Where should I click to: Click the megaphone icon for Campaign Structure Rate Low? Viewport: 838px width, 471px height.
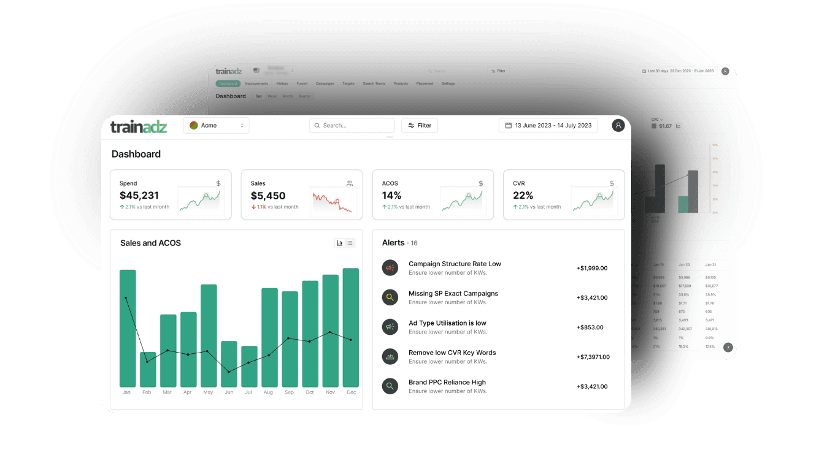pos(390,268)
